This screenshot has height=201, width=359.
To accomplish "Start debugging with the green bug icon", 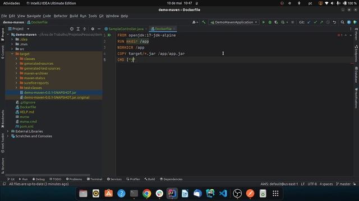I will (270, 22).
